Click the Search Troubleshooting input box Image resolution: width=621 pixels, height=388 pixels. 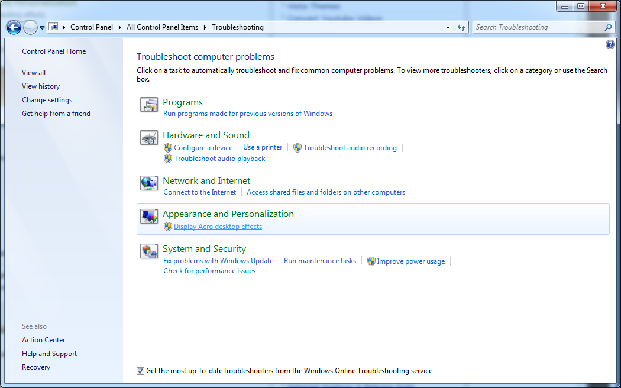(538, 27)
